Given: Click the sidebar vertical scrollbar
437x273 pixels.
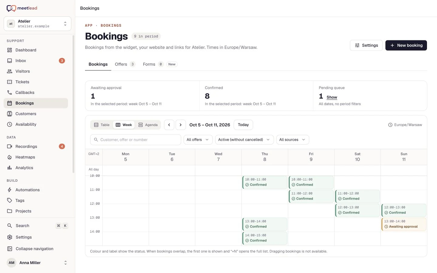Looking at the screenshot, I should pos(73,104).
